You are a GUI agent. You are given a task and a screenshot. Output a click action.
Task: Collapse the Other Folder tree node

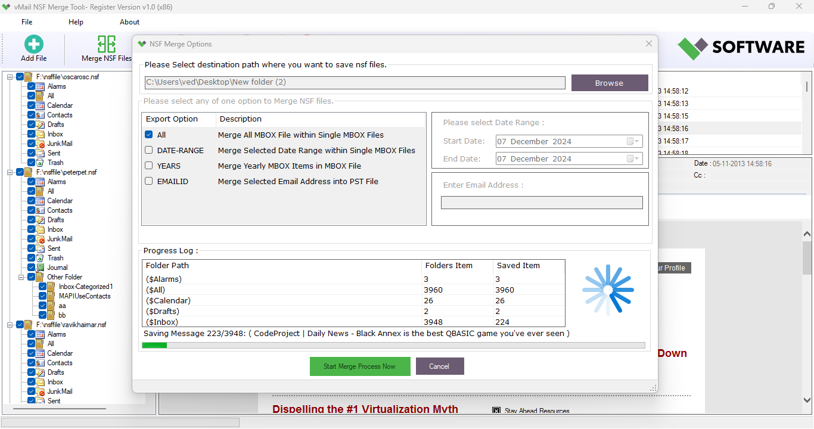click(x=21, y=277)
